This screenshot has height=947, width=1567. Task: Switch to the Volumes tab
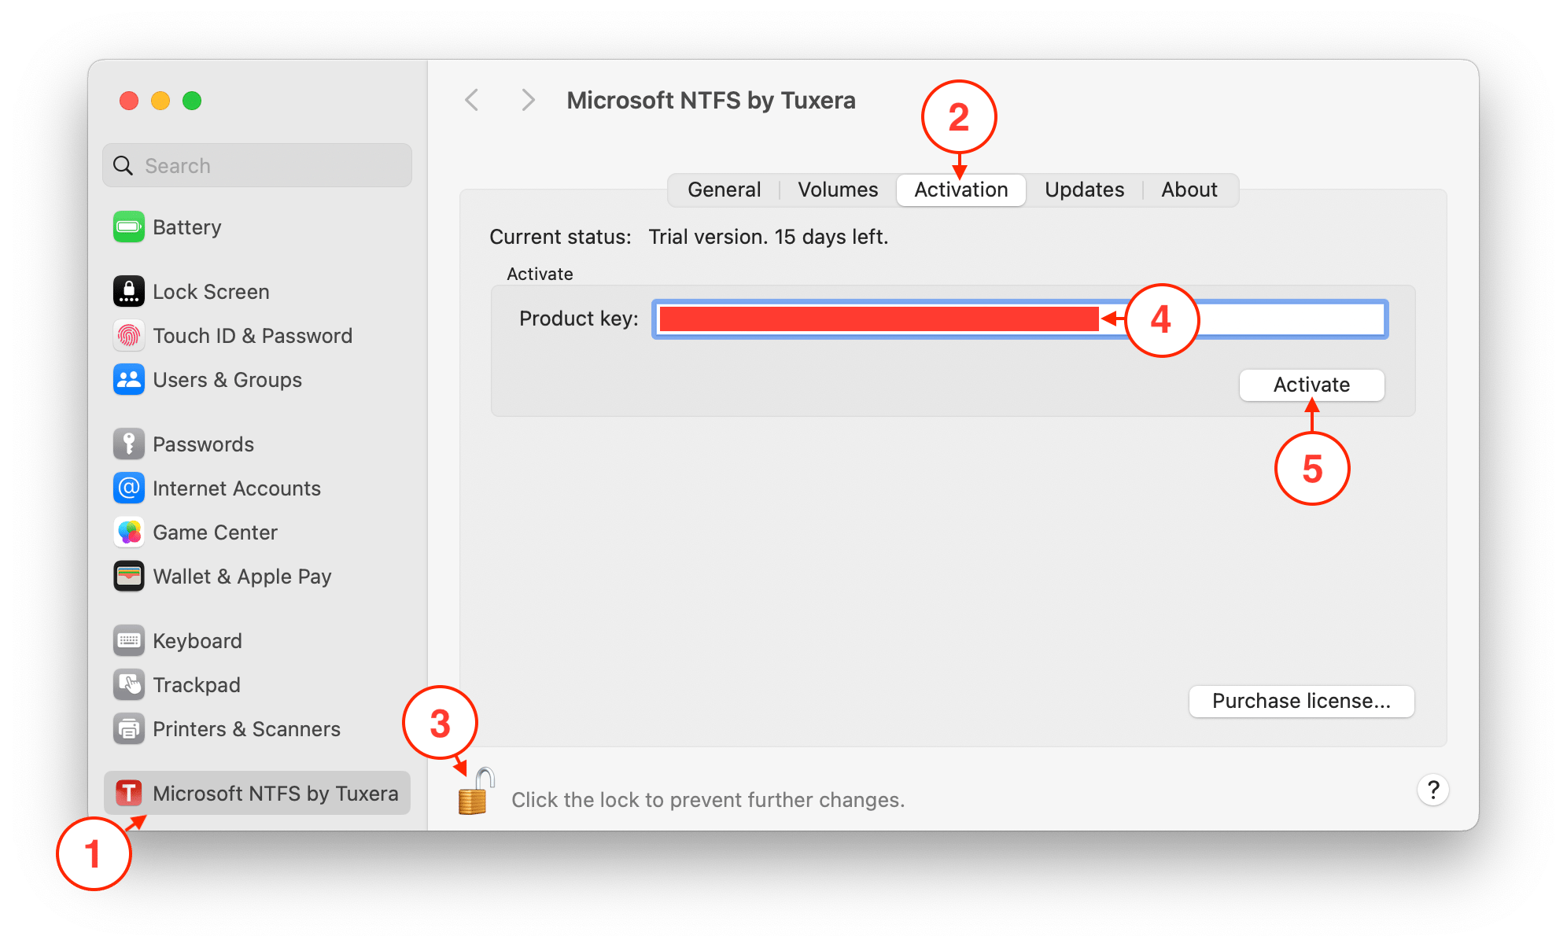tap(838, 190)
